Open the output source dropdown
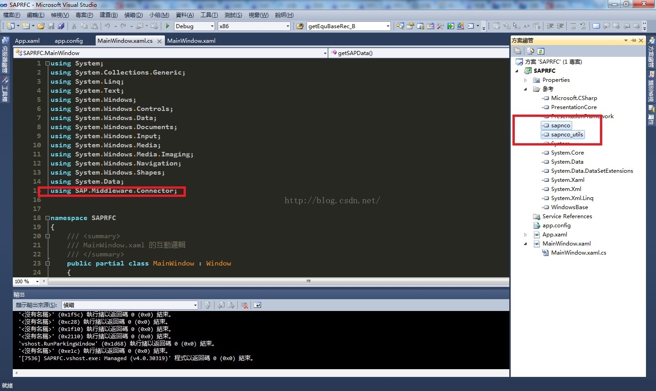 (x=195, y=305)
